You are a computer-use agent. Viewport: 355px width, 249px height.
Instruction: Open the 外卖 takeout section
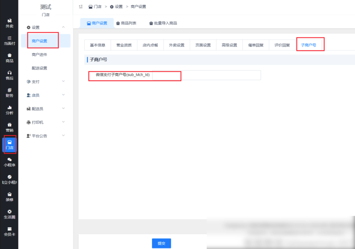(x=9, y=24)
